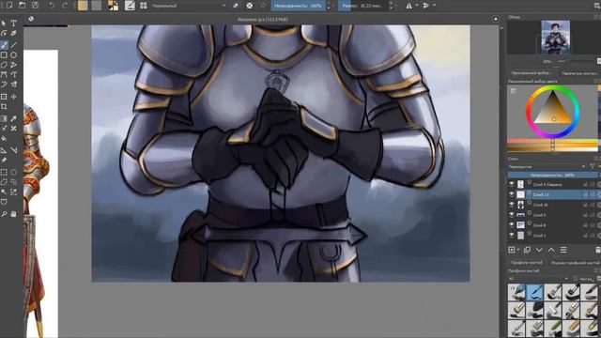Open add-layer type dropdown arrow
Screen dimensions: 601x338
coord(518,250)
